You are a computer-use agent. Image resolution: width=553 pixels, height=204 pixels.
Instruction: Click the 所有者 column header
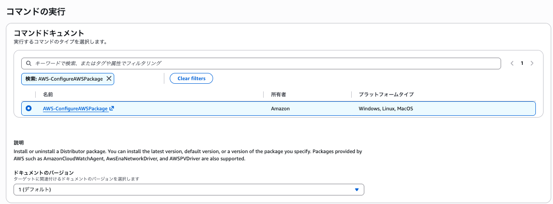(278, 95)
